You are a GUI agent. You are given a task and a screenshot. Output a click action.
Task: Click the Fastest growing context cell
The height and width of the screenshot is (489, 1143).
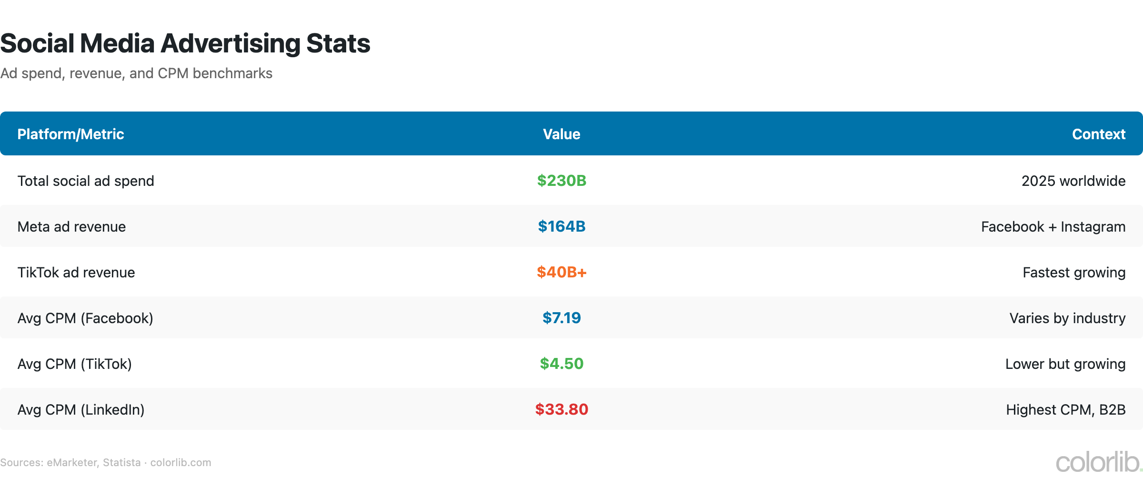[1073, 273]
